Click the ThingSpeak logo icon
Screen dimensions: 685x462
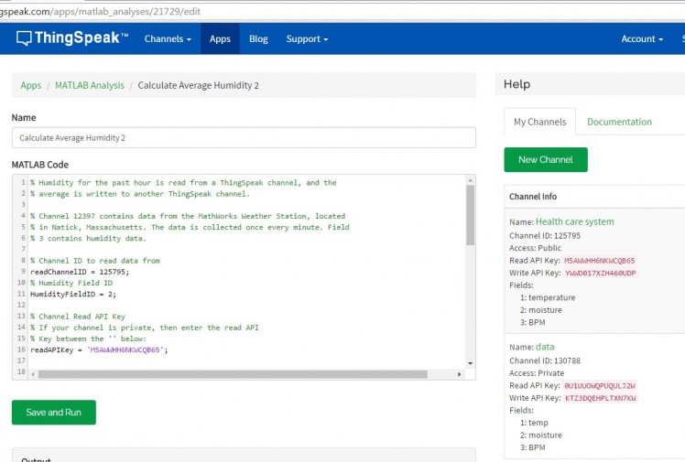tap(24, 38)
